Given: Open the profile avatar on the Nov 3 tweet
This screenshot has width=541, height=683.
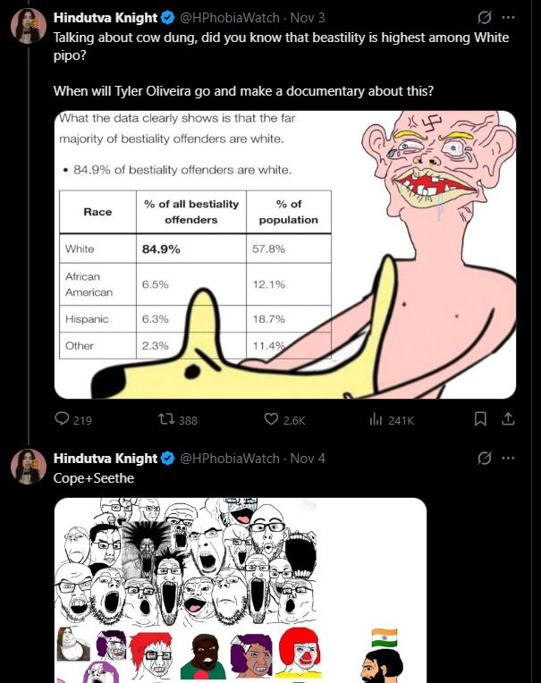Looking at the screenshot, I should [x=29, y=26].
